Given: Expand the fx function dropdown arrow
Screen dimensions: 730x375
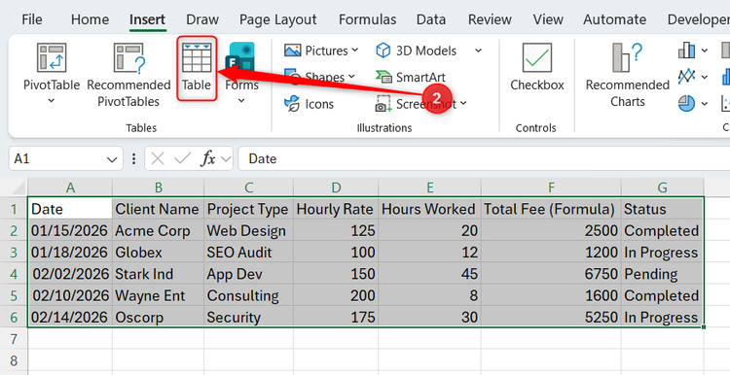Looking at the screenshot, I should point(226,159).
